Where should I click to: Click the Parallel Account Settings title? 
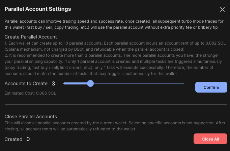click(38, 9)
